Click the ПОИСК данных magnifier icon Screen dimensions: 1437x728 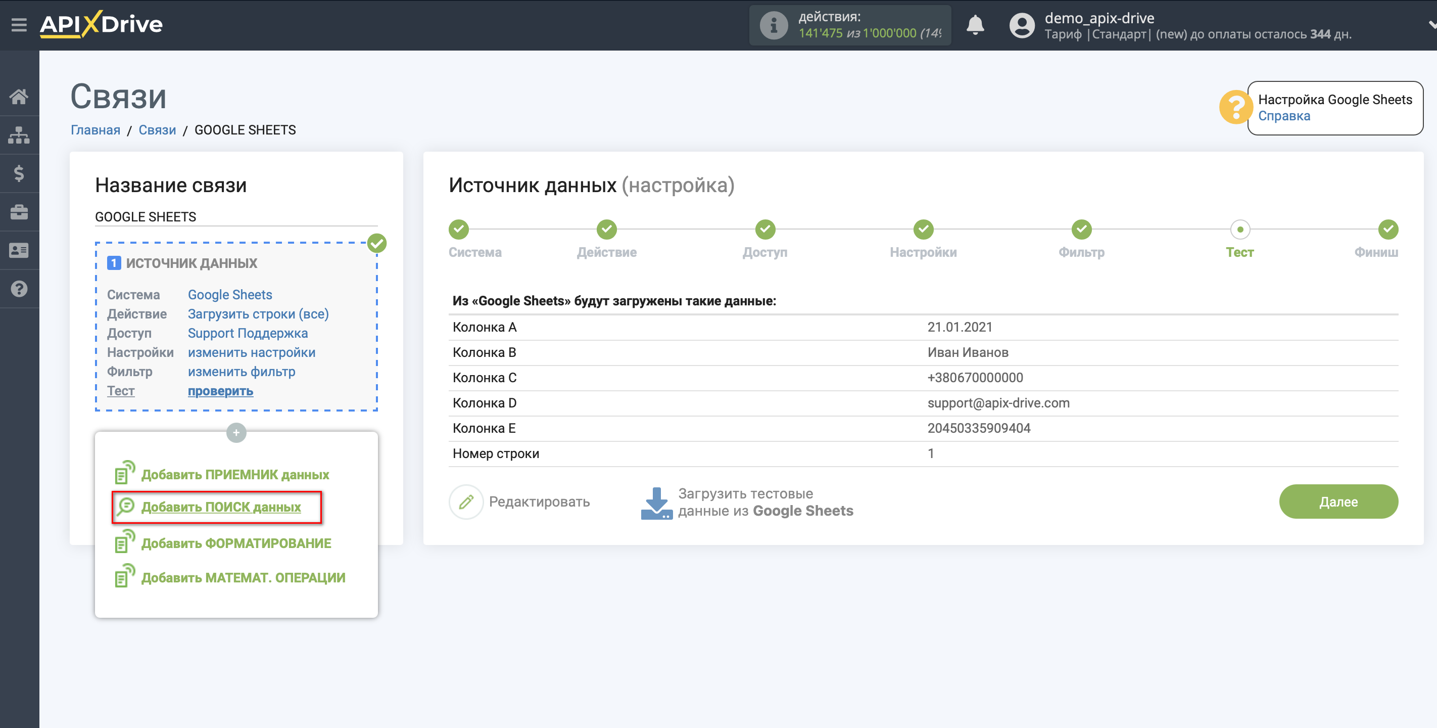point(125,507)
